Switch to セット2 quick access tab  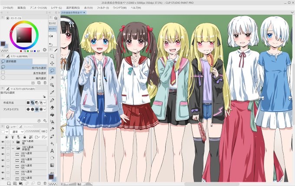coord(52,23)
